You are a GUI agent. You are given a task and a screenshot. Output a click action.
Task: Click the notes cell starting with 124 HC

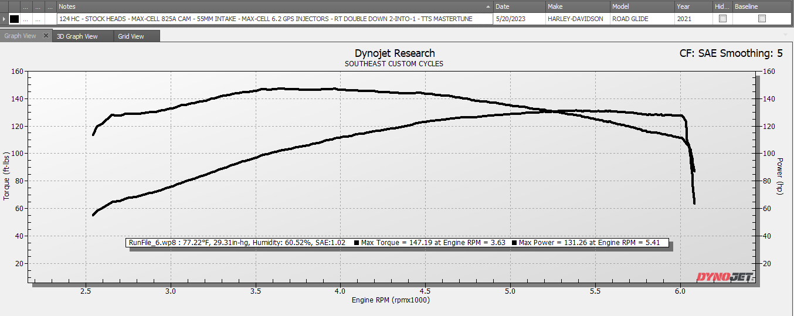[x=274, y=19]
